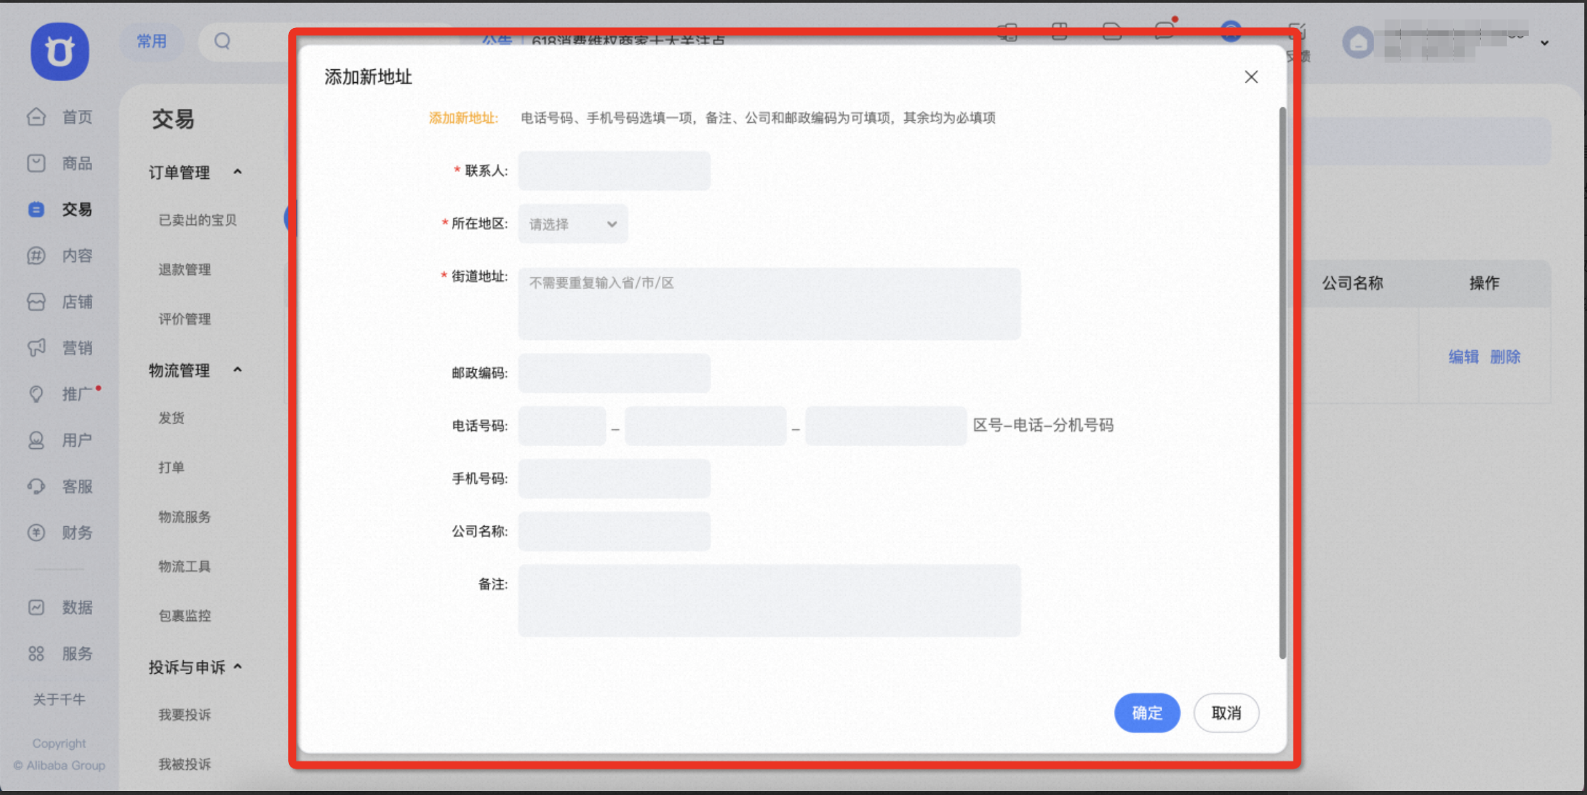Click the Qianniu logo icon
This screenshot has width=1587, height=795.
click(x=59, y=51)
